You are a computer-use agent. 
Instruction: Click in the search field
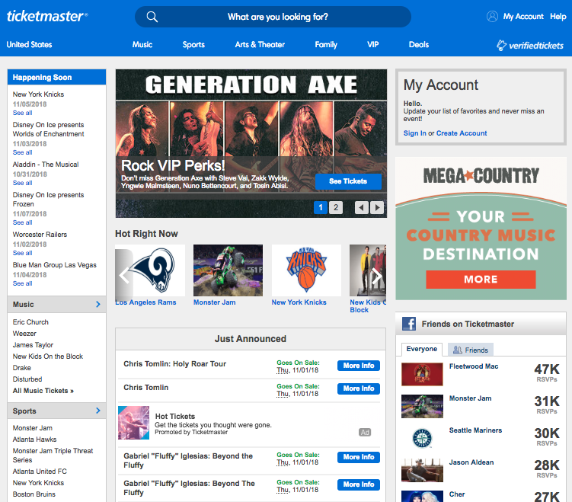(273, 17)
